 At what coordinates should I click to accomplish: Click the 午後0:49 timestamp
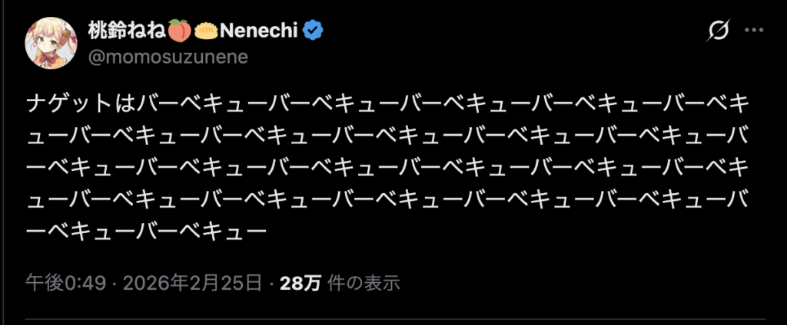coord(55,284)
